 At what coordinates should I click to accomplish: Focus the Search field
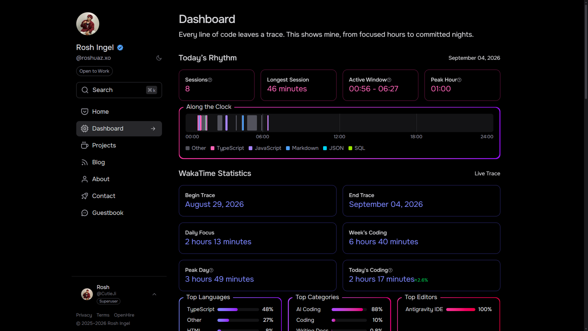point(119,90)
